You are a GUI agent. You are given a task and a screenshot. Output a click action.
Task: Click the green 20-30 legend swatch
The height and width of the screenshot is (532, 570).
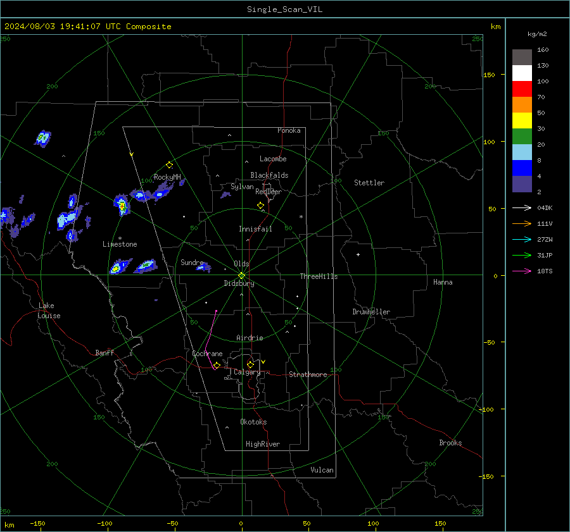(x=522, y=136)
